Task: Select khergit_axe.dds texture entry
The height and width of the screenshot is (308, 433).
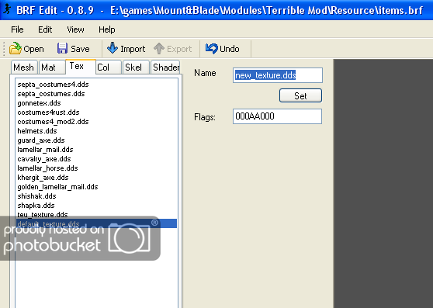Action: coord(96,178)
